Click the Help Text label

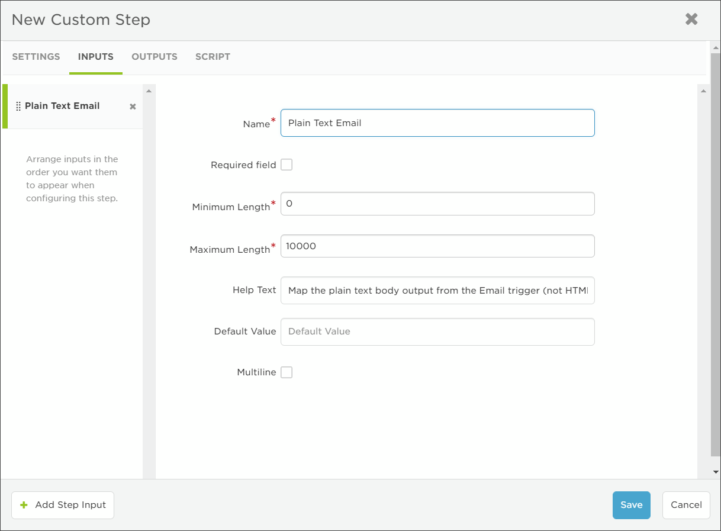click(x=255, y=290)
